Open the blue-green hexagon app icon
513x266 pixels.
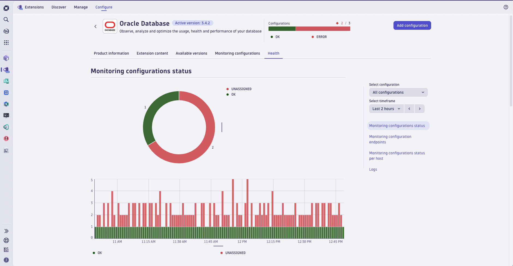[x=6, y=104]
